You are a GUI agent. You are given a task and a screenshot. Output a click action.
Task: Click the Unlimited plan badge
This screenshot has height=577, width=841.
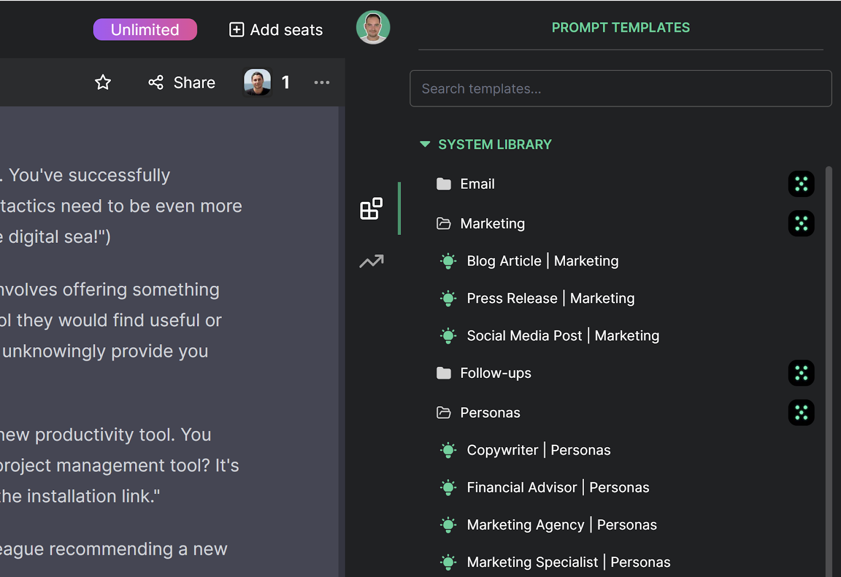click(145, 29)
